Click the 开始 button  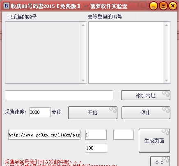93,113
